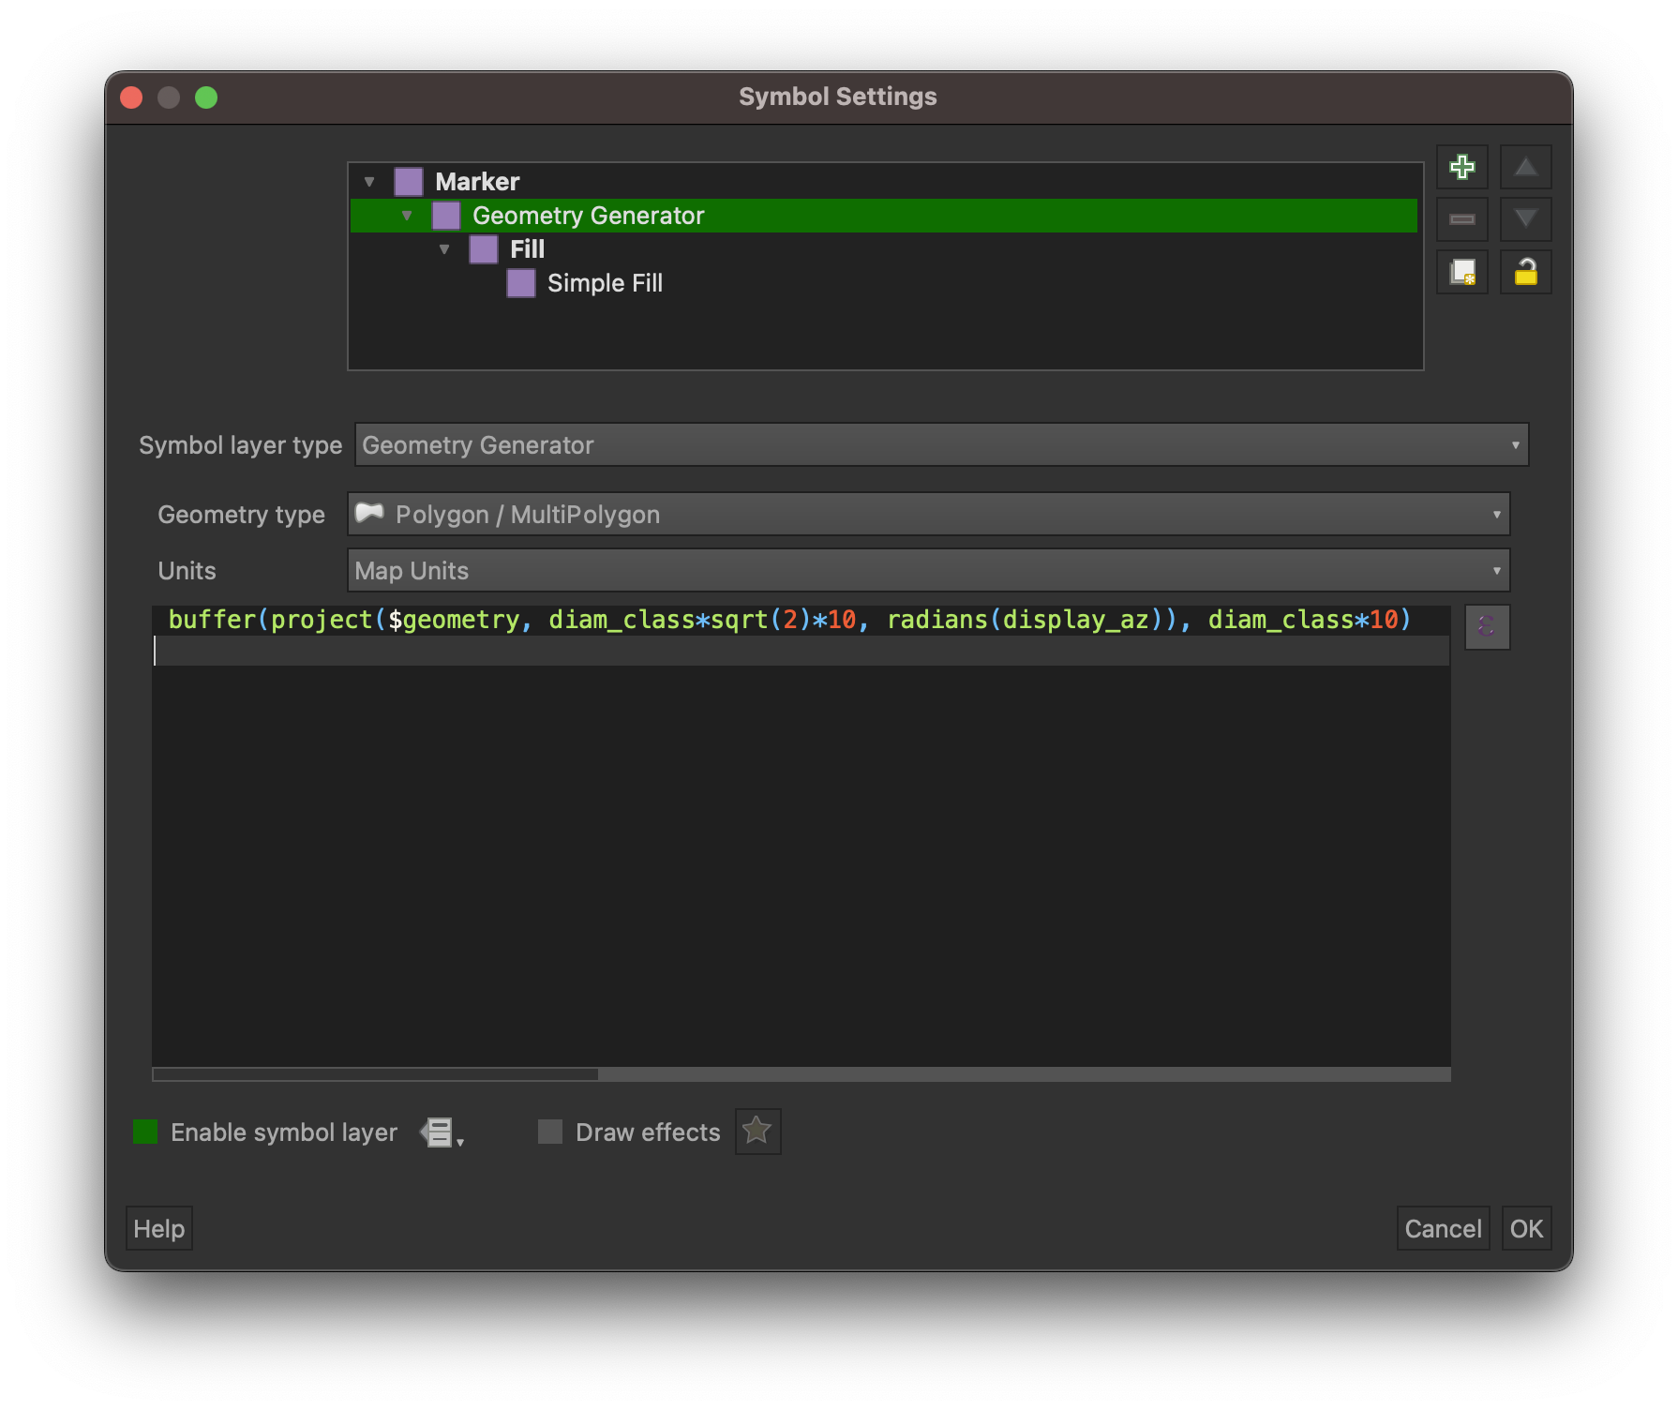Click the Help button
The width and height of the screenshot is (1678, 1410).
(x=159, y=1228)
